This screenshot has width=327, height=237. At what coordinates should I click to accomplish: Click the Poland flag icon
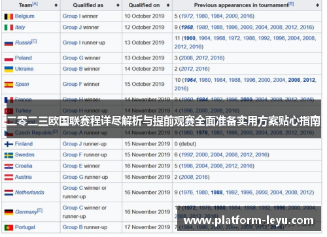click(x=9, y=58)
